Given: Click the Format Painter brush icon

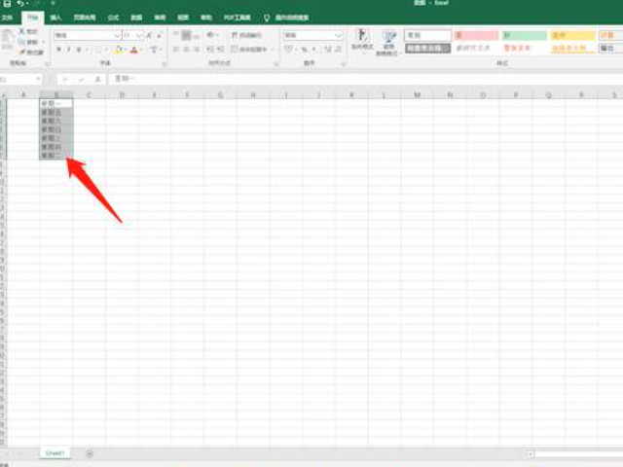Looking at the screenshot, I should [x=32, y=53].
